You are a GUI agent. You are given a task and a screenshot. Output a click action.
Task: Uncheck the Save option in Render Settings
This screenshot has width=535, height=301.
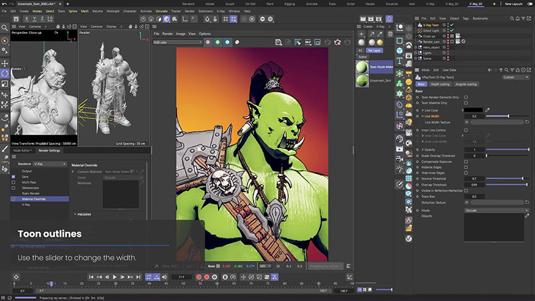[x=13, y=177]
